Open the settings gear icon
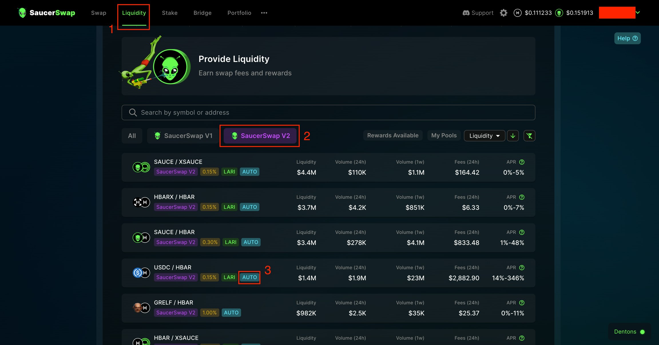 503,13
